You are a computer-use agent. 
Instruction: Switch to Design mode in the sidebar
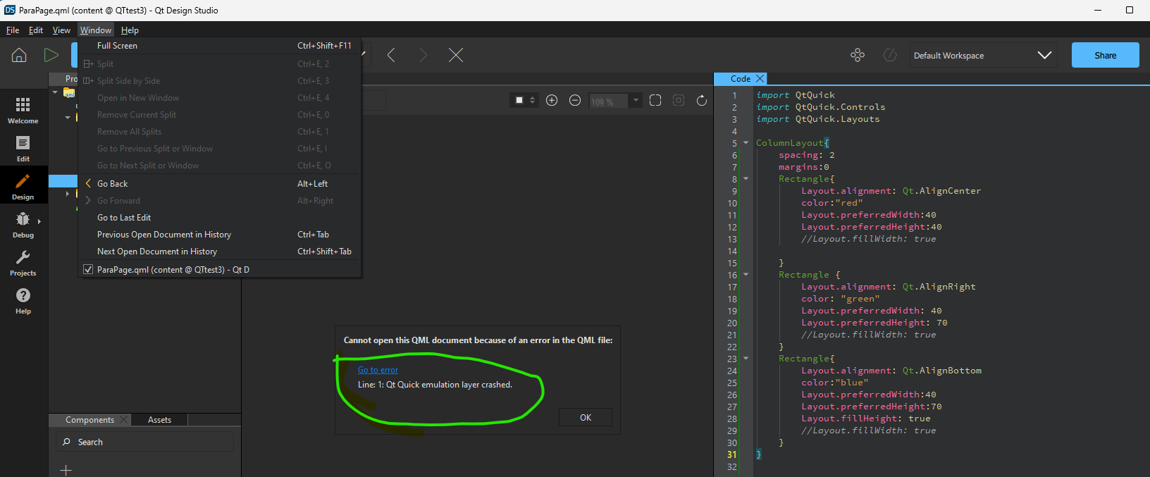point(23,185)
